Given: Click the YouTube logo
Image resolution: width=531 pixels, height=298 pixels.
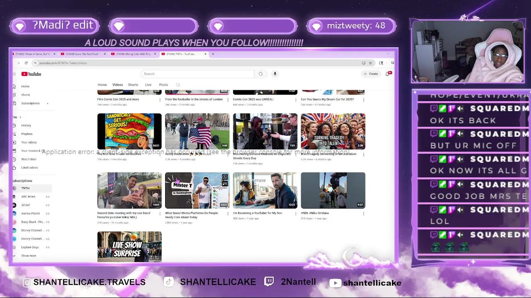Looking at the screenshot, I should click(x=32, y=74).
